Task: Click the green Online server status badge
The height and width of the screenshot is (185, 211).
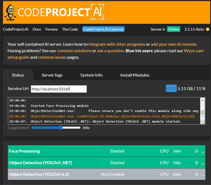Action: [x=173, y=29]
